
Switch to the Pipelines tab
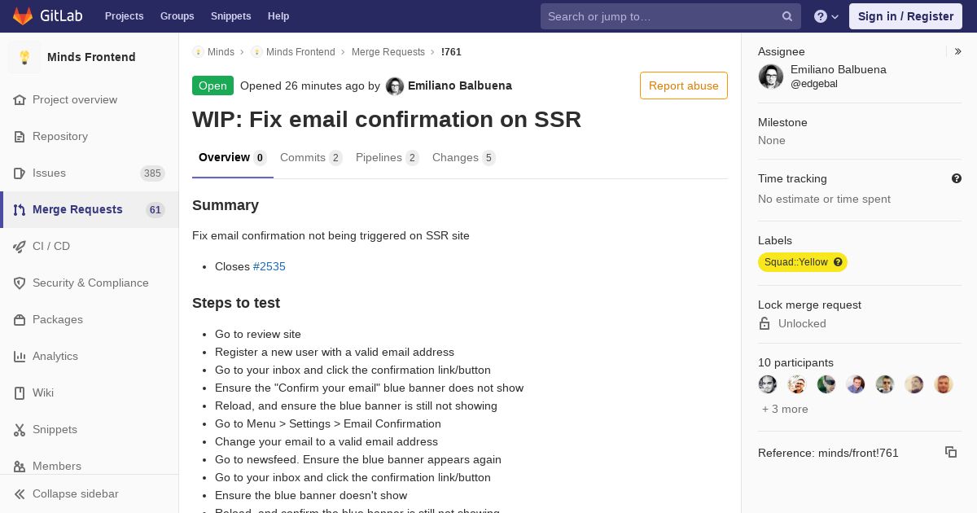(388, 158)
